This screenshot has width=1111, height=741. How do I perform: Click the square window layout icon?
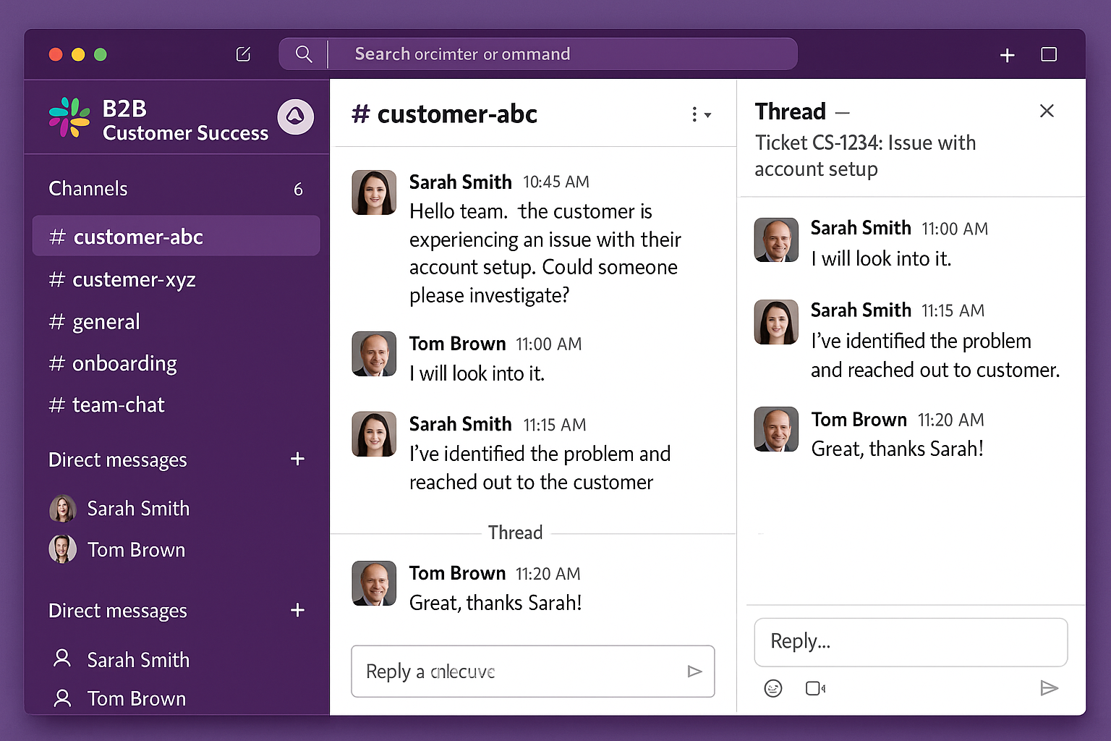click(x=1049, y=54)
